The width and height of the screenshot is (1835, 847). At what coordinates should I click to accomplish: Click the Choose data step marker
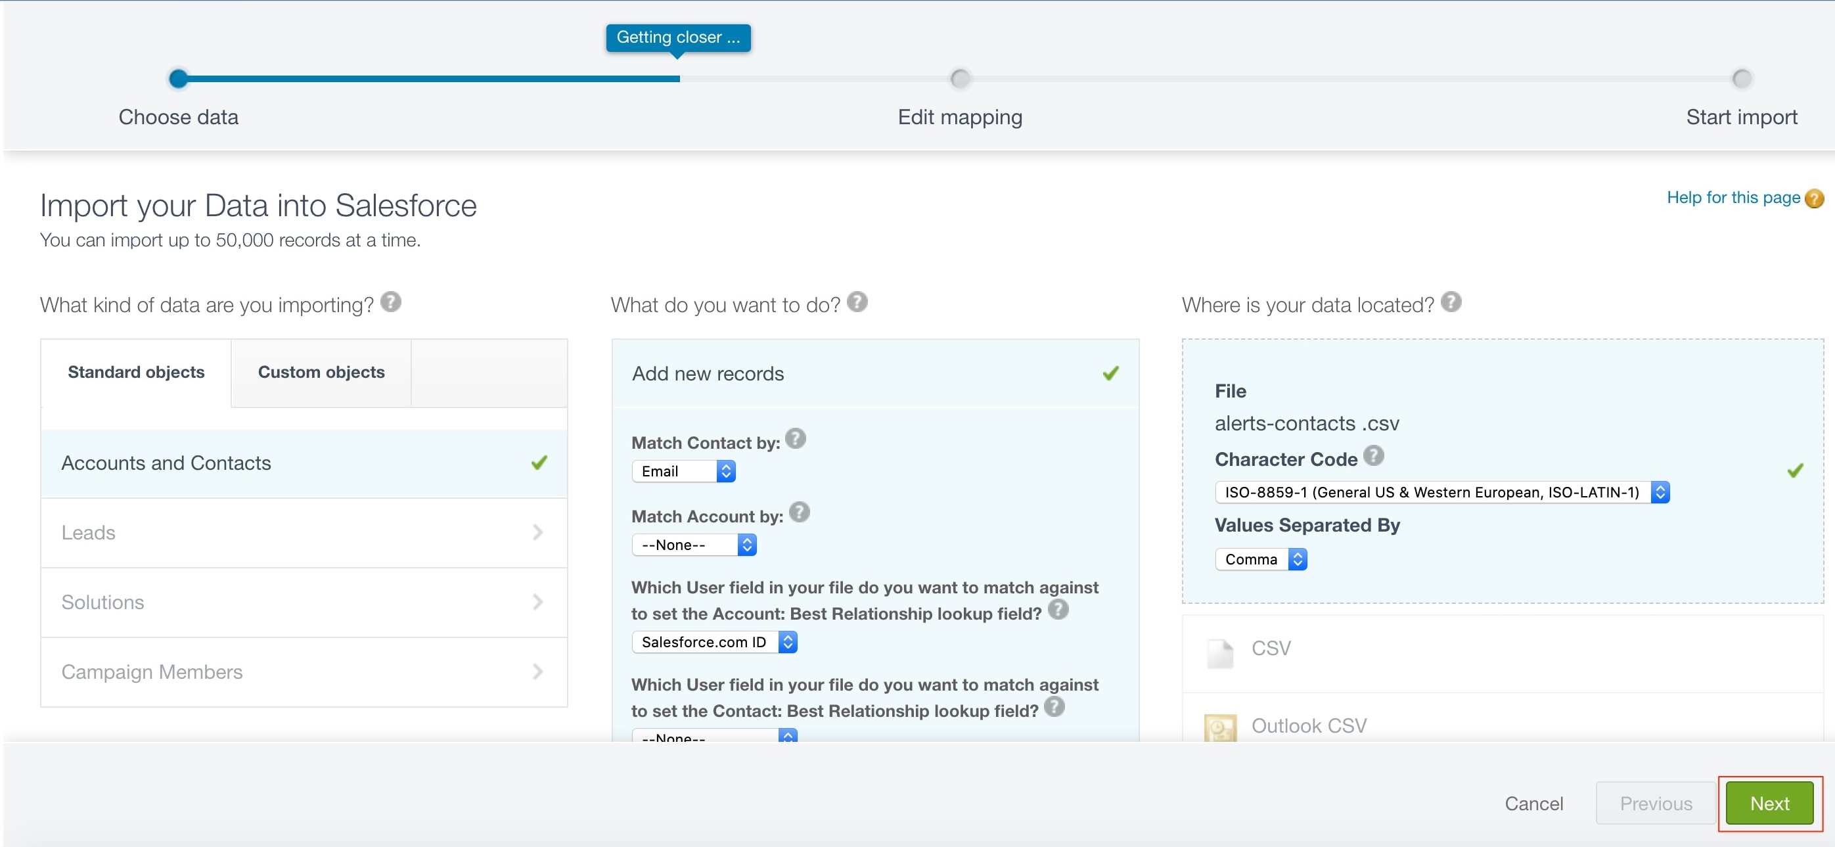[179, 78]
